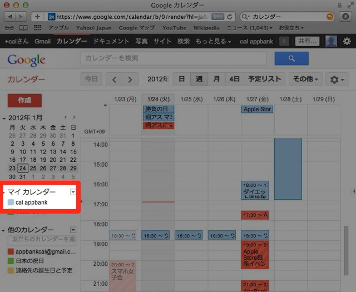Collapse the 2012年 1月 mini calendar triangle
356x292 pixels.
point(4,118)
